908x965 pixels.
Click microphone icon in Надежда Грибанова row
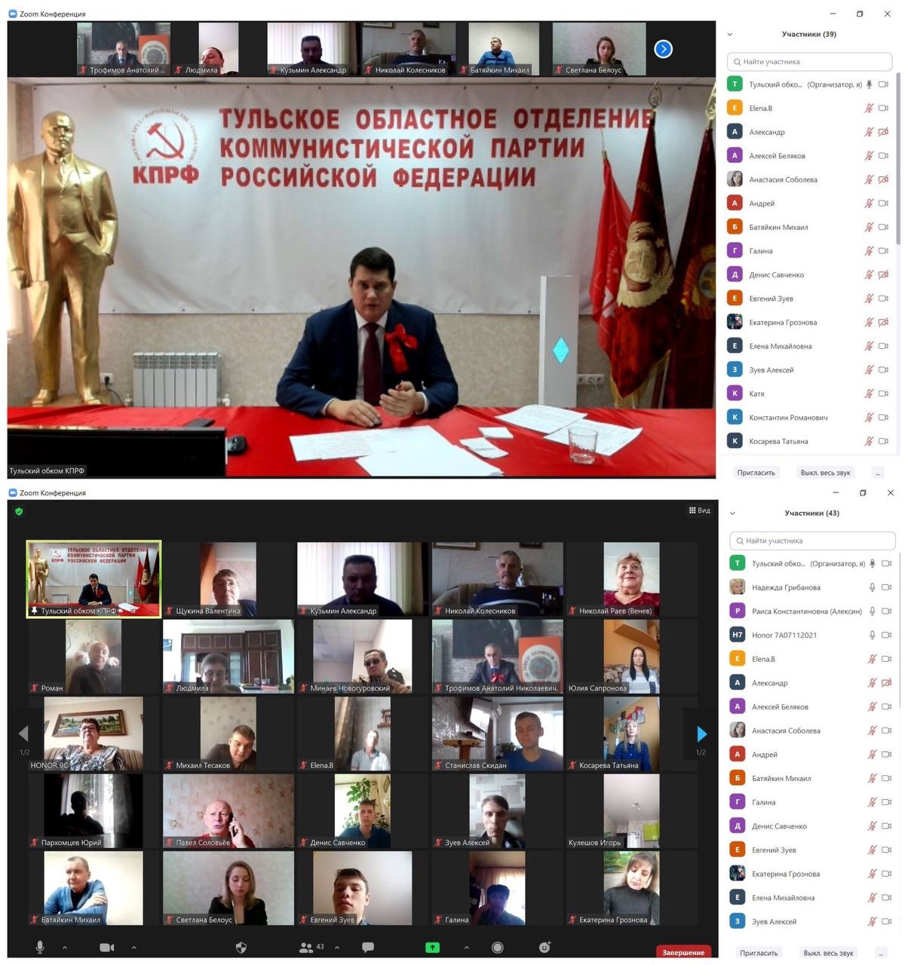tap(873, 587)
